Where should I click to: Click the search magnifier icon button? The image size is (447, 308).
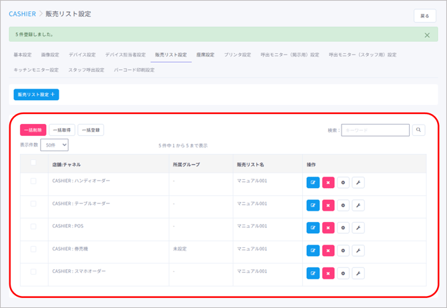418,131
